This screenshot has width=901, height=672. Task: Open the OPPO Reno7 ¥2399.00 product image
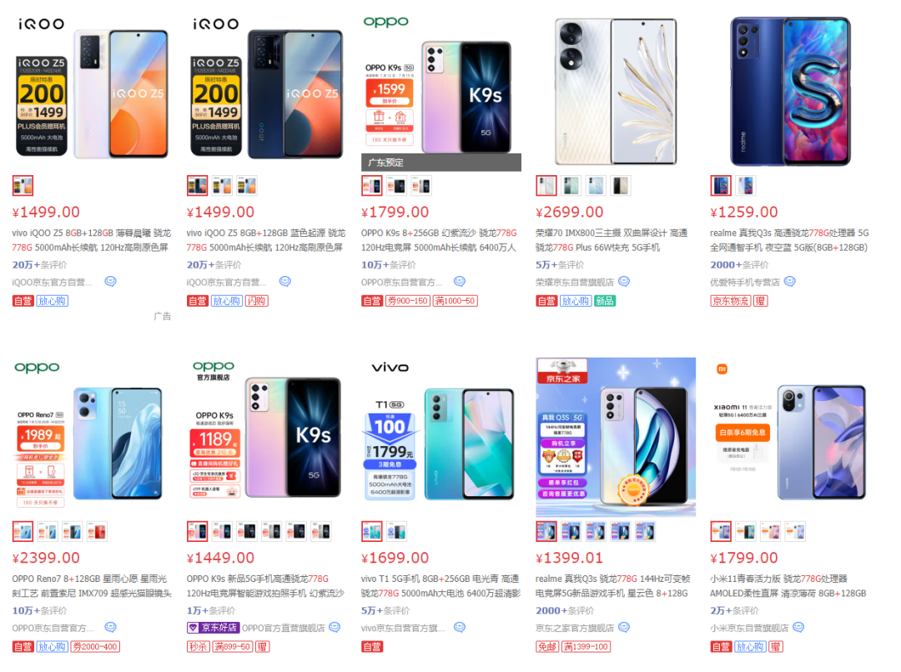coord(92,437)
